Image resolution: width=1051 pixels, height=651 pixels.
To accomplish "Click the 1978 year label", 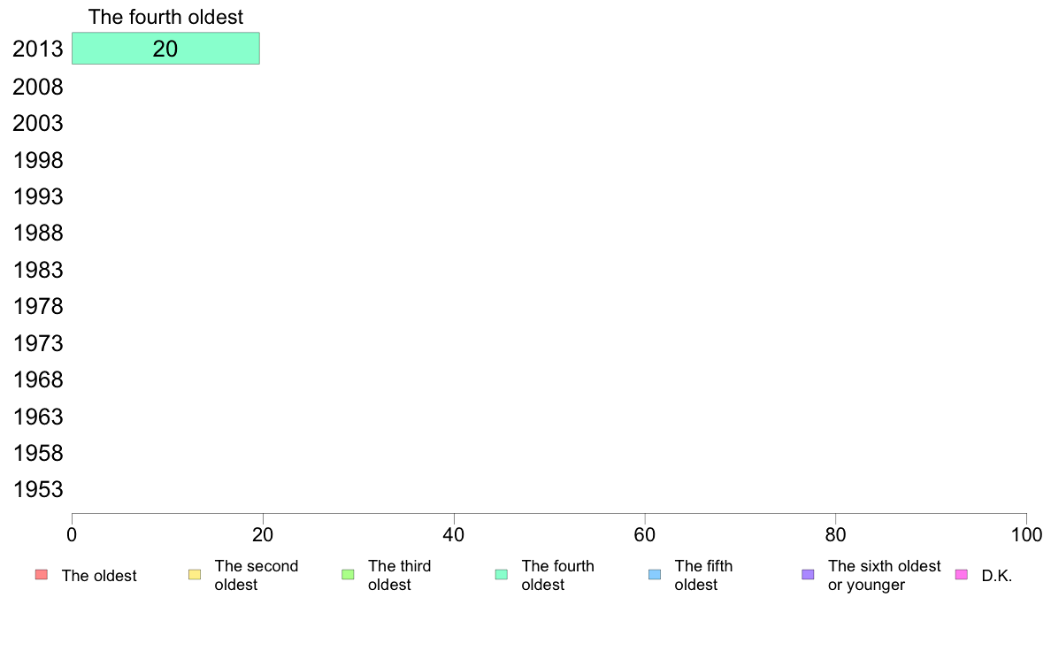I will [x=38, y=307].
